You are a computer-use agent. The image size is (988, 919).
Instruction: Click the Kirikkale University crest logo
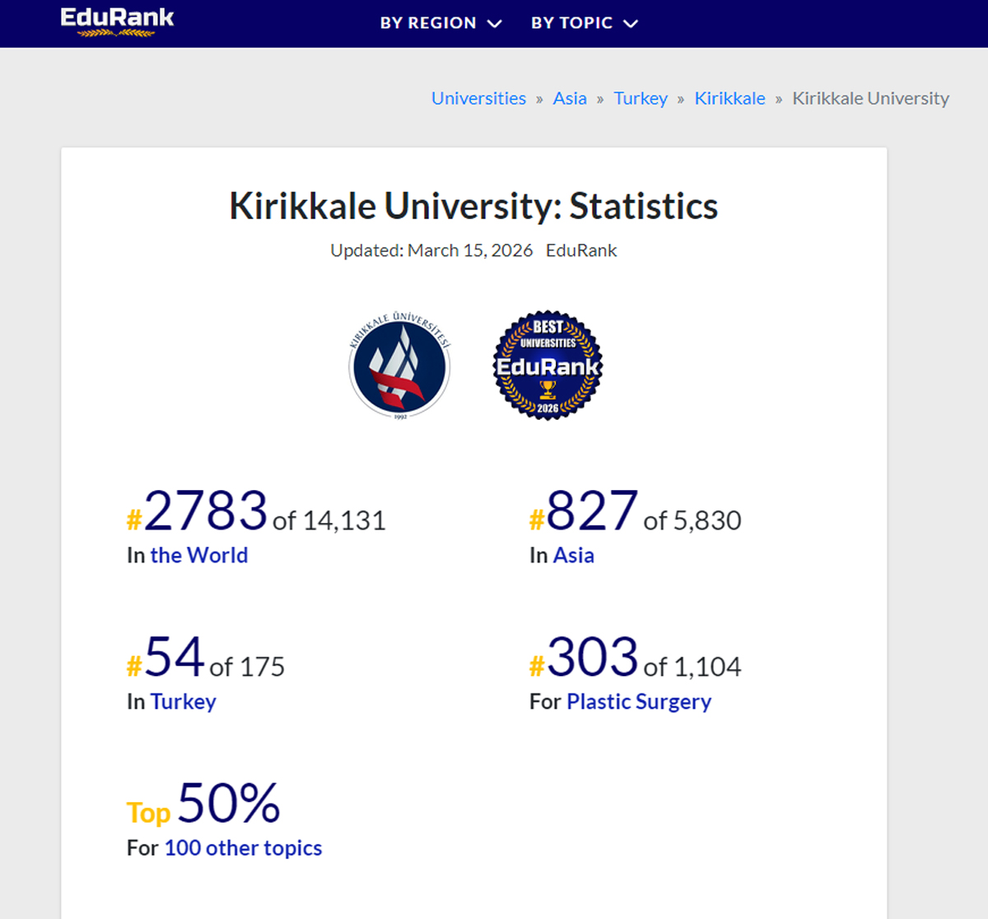coord(400,366)
